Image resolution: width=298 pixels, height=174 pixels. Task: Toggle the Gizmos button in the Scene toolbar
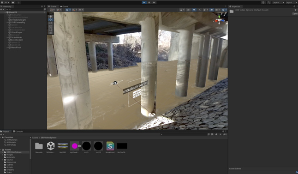[224, 10]
